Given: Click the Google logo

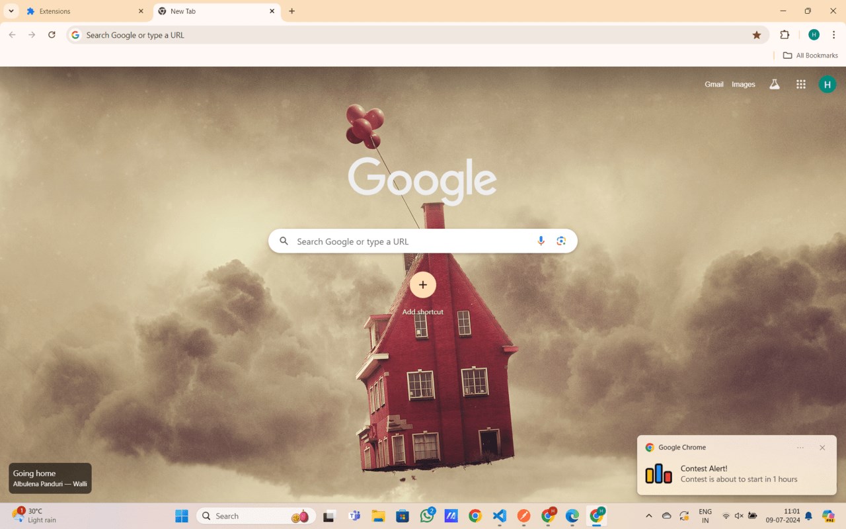Looking at the screenshot, I should pyautogui.click(x=422, y=181).
